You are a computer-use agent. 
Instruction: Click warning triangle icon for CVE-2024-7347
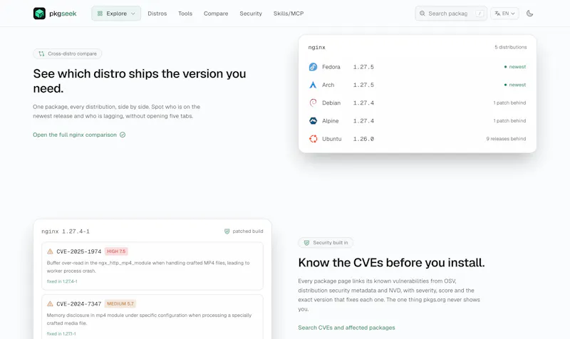(50, 304)
